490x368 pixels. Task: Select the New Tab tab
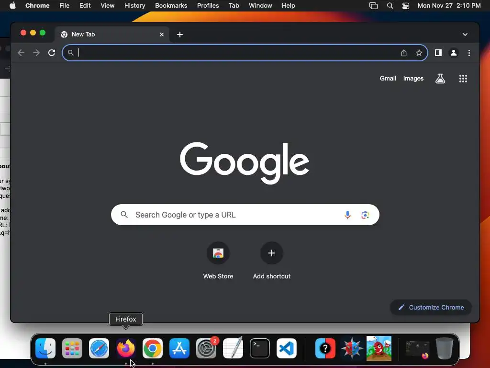pyautogui.click(x=112, y=34)
